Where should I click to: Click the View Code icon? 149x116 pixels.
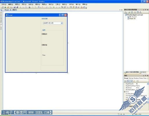[135, 12]
